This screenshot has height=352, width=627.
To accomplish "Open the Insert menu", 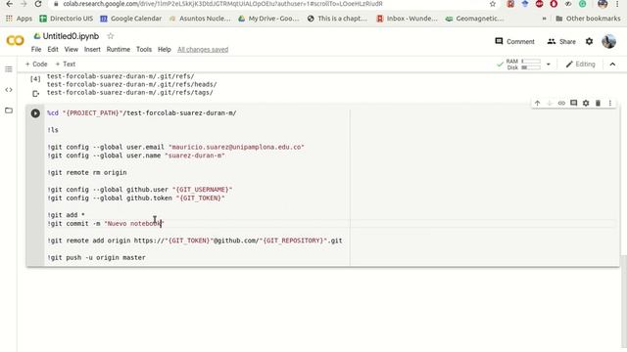I will click(92, 50).
